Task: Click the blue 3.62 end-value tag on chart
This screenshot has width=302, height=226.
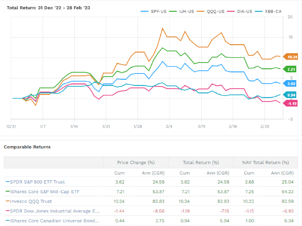Action: click(x=290, y=83)
